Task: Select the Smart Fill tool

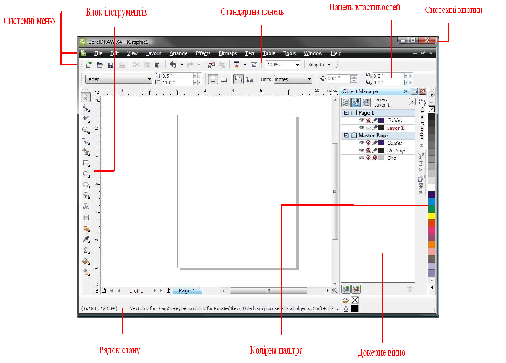Action: point(86,151)
